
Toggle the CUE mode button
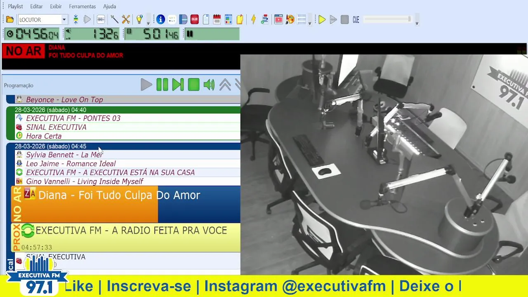356,19
